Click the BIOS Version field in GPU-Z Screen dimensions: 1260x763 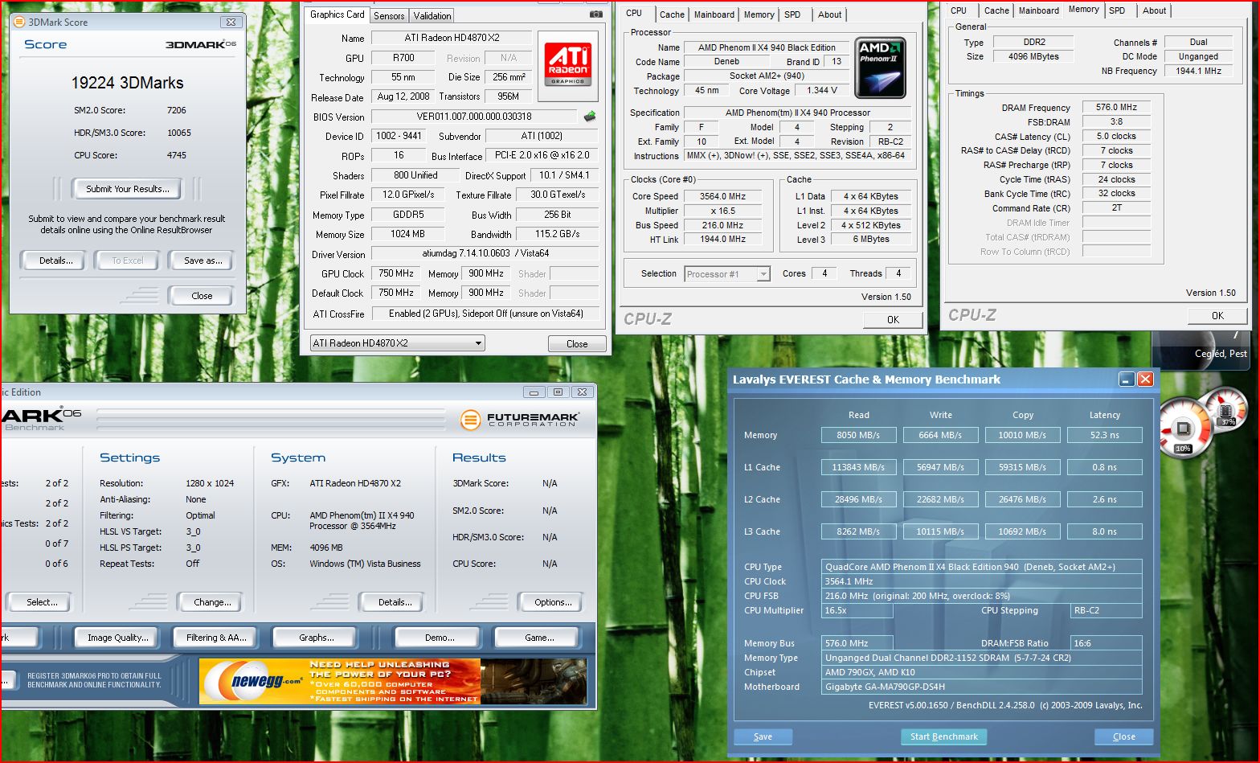474,117
